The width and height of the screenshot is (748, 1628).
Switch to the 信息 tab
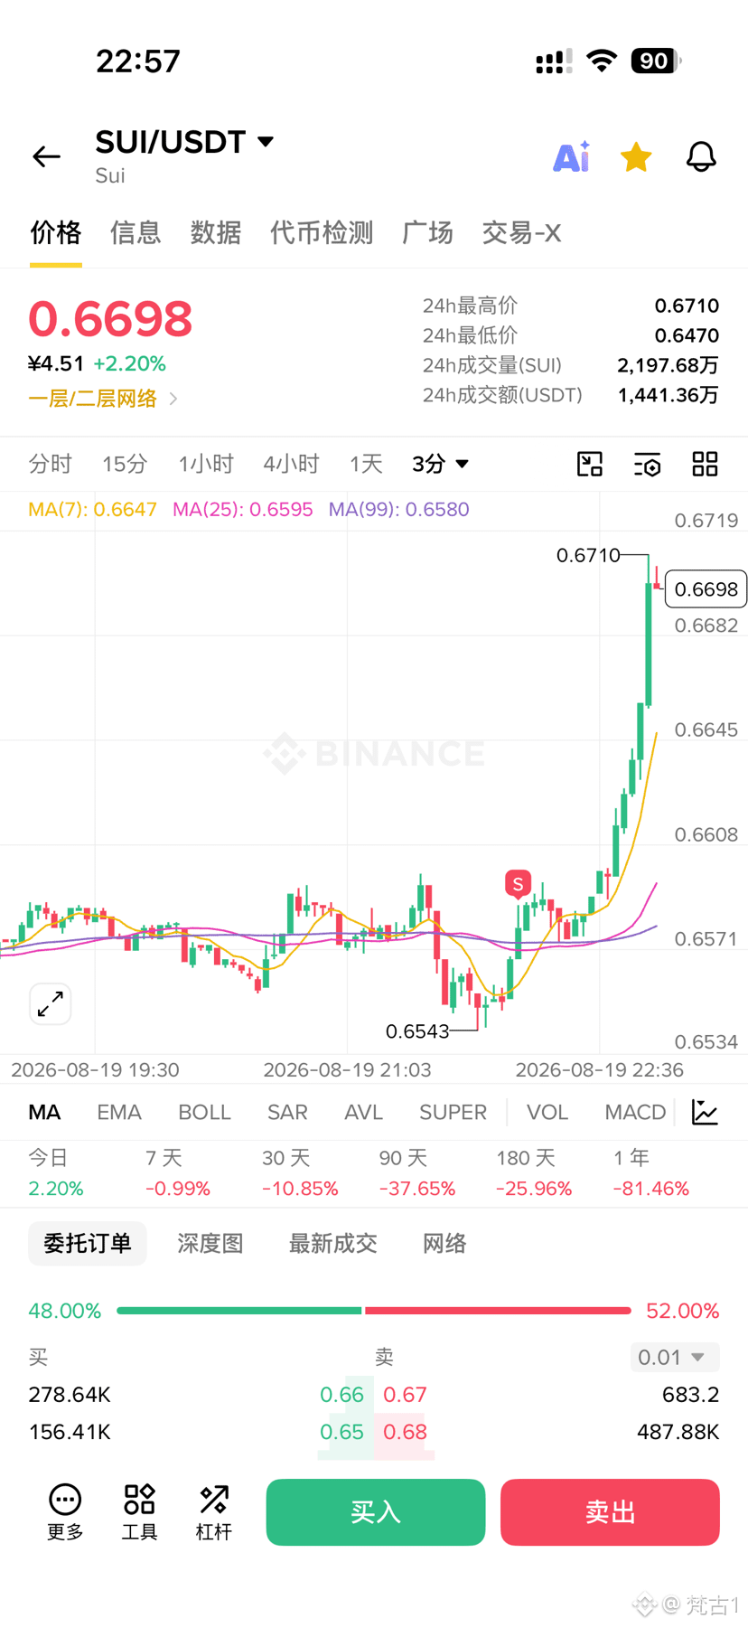[136, 233]
